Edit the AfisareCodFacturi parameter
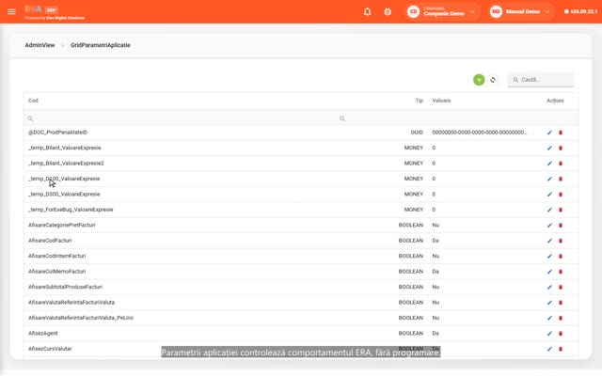Viewport: 602px width, 376px height. point(549,241)
